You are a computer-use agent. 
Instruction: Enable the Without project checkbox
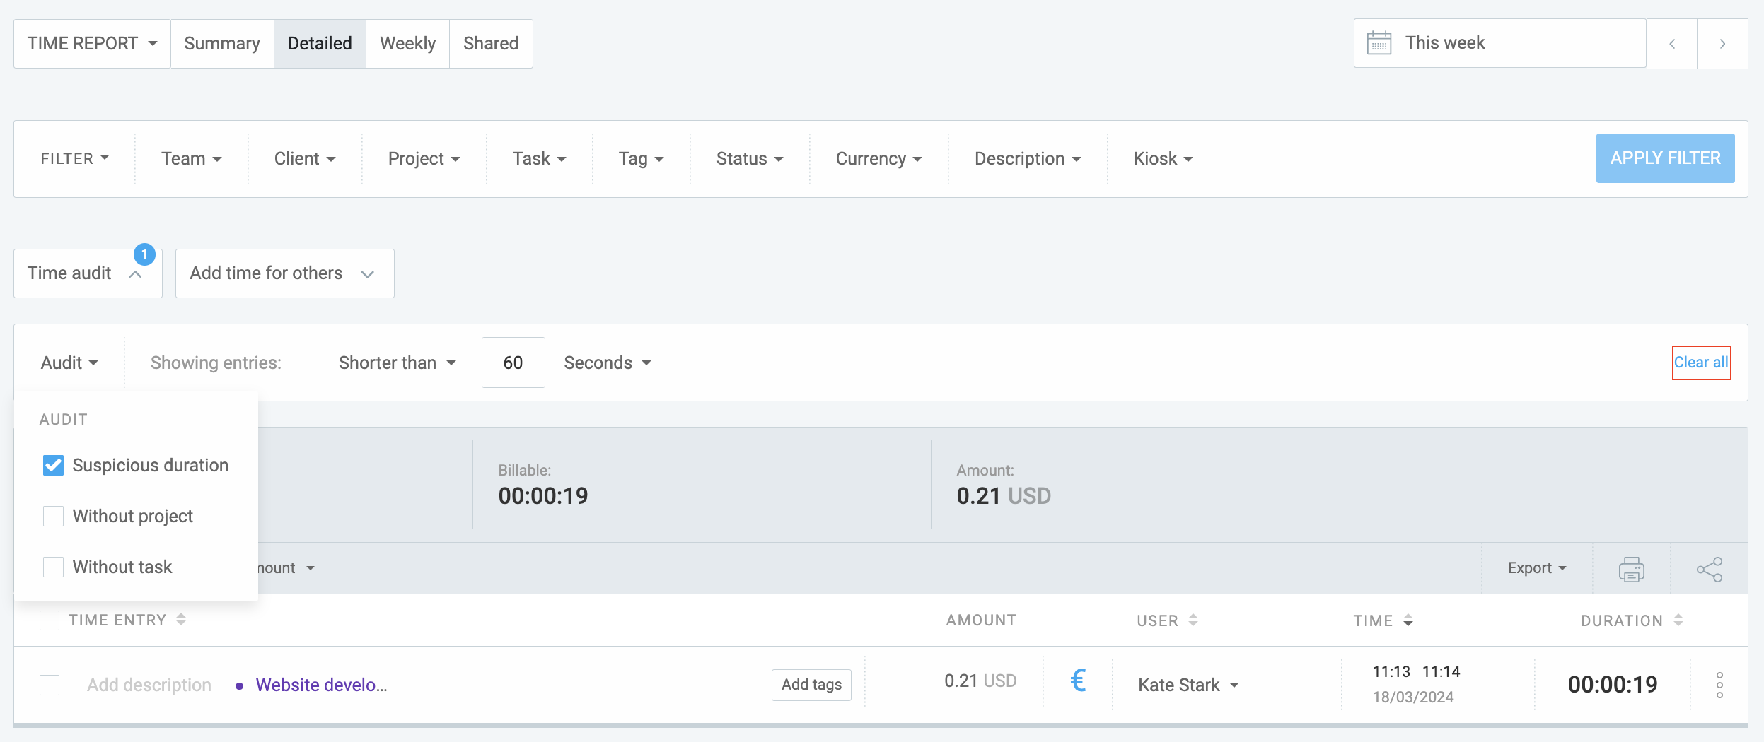54,516
